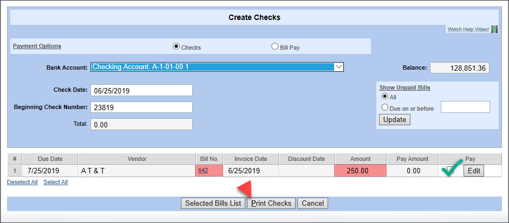Image resolution: width=509 pixels, height=223 pixels.
Task: Click the Beginning Check Number field
Action: pyautogui.click(x=141, y=107)
